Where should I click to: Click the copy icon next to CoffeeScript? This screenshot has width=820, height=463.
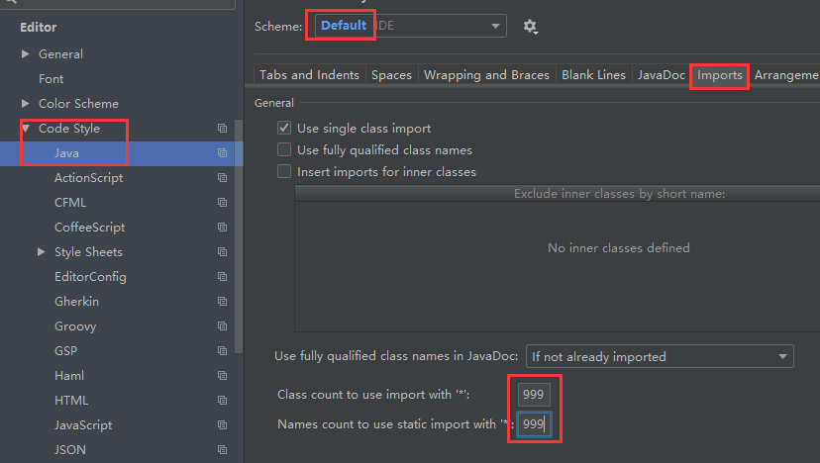tap(223, 228)
